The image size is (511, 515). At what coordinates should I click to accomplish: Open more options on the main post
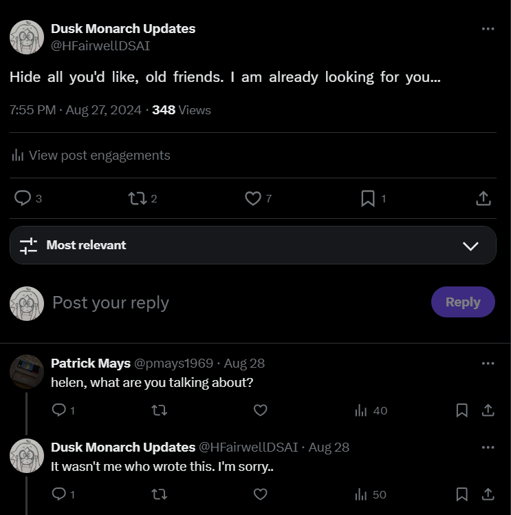(x=488, y=29)
